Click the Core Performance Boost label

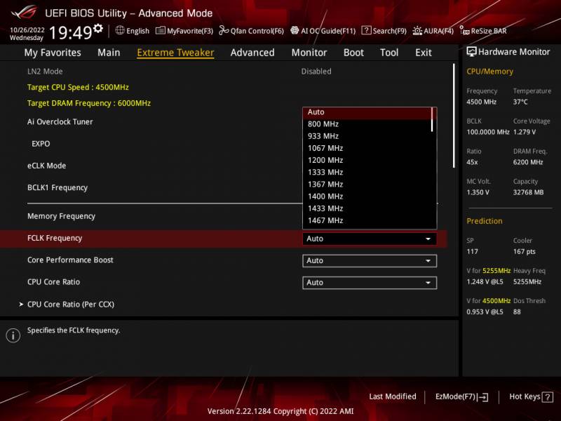pyautogui.click(x=70, y=260)
